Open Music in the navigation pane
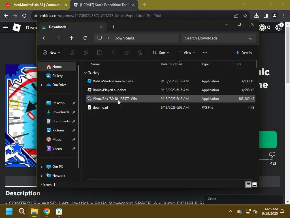This screenshot has height=218, width=290. click(57, 139)
